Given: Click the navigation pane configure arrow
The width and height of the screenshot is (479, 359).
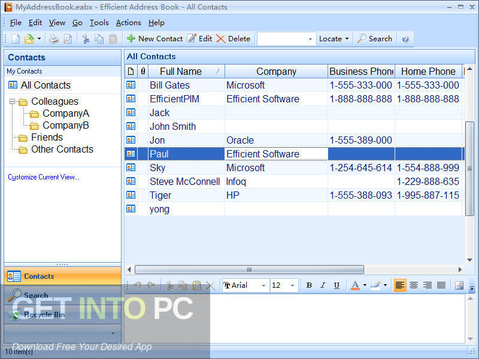Looking at the screenshot, I should 113,333.
